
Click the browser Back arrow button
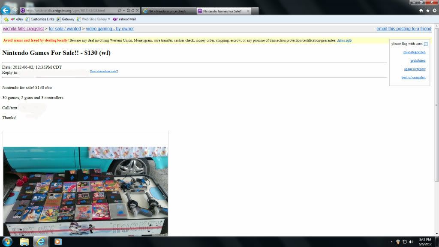6,10
